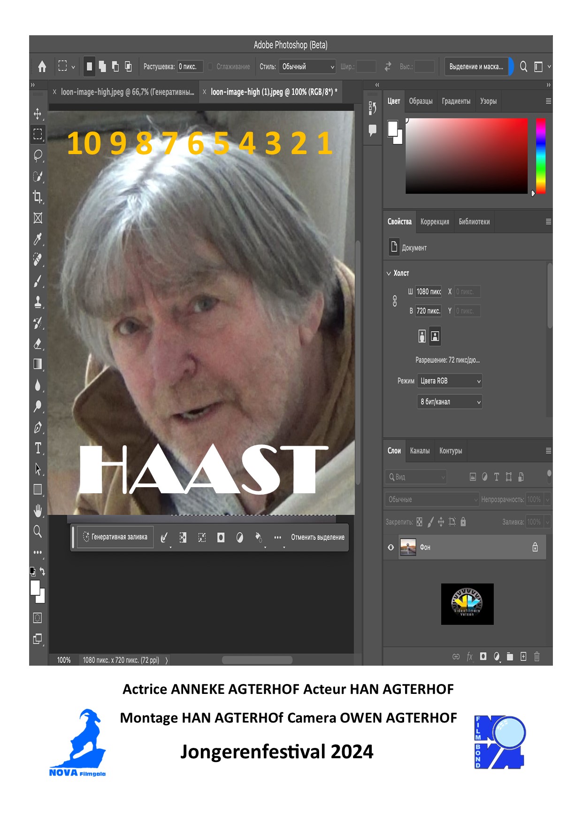
Task: Click the Генеративная заливка button
Action: pos(115,537)
